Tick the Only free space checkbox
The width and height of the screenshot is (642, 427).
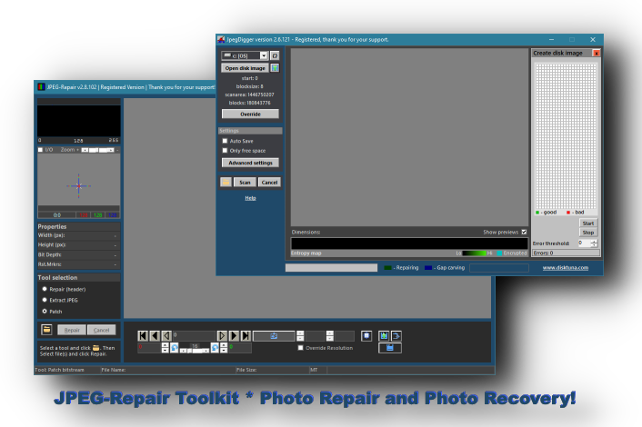pyautogui.click(x=225, y=151)
